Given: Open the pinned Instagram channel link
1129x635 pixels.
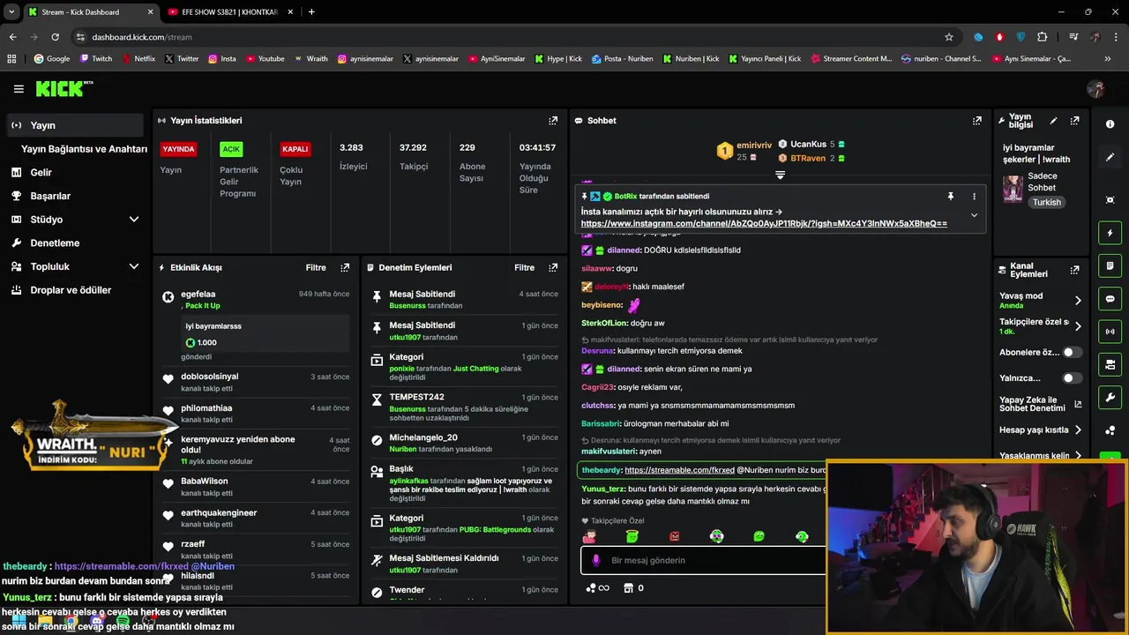Looking at the screenshot, I should point(764,224).
